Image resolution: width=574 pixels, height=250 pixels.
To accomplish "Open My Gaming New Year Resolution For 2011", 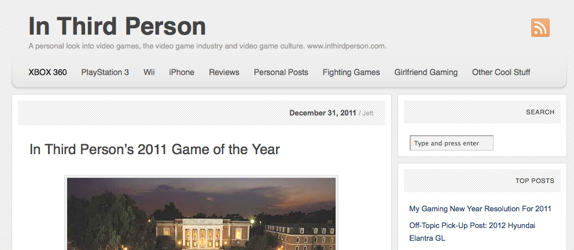I will 480,208.
